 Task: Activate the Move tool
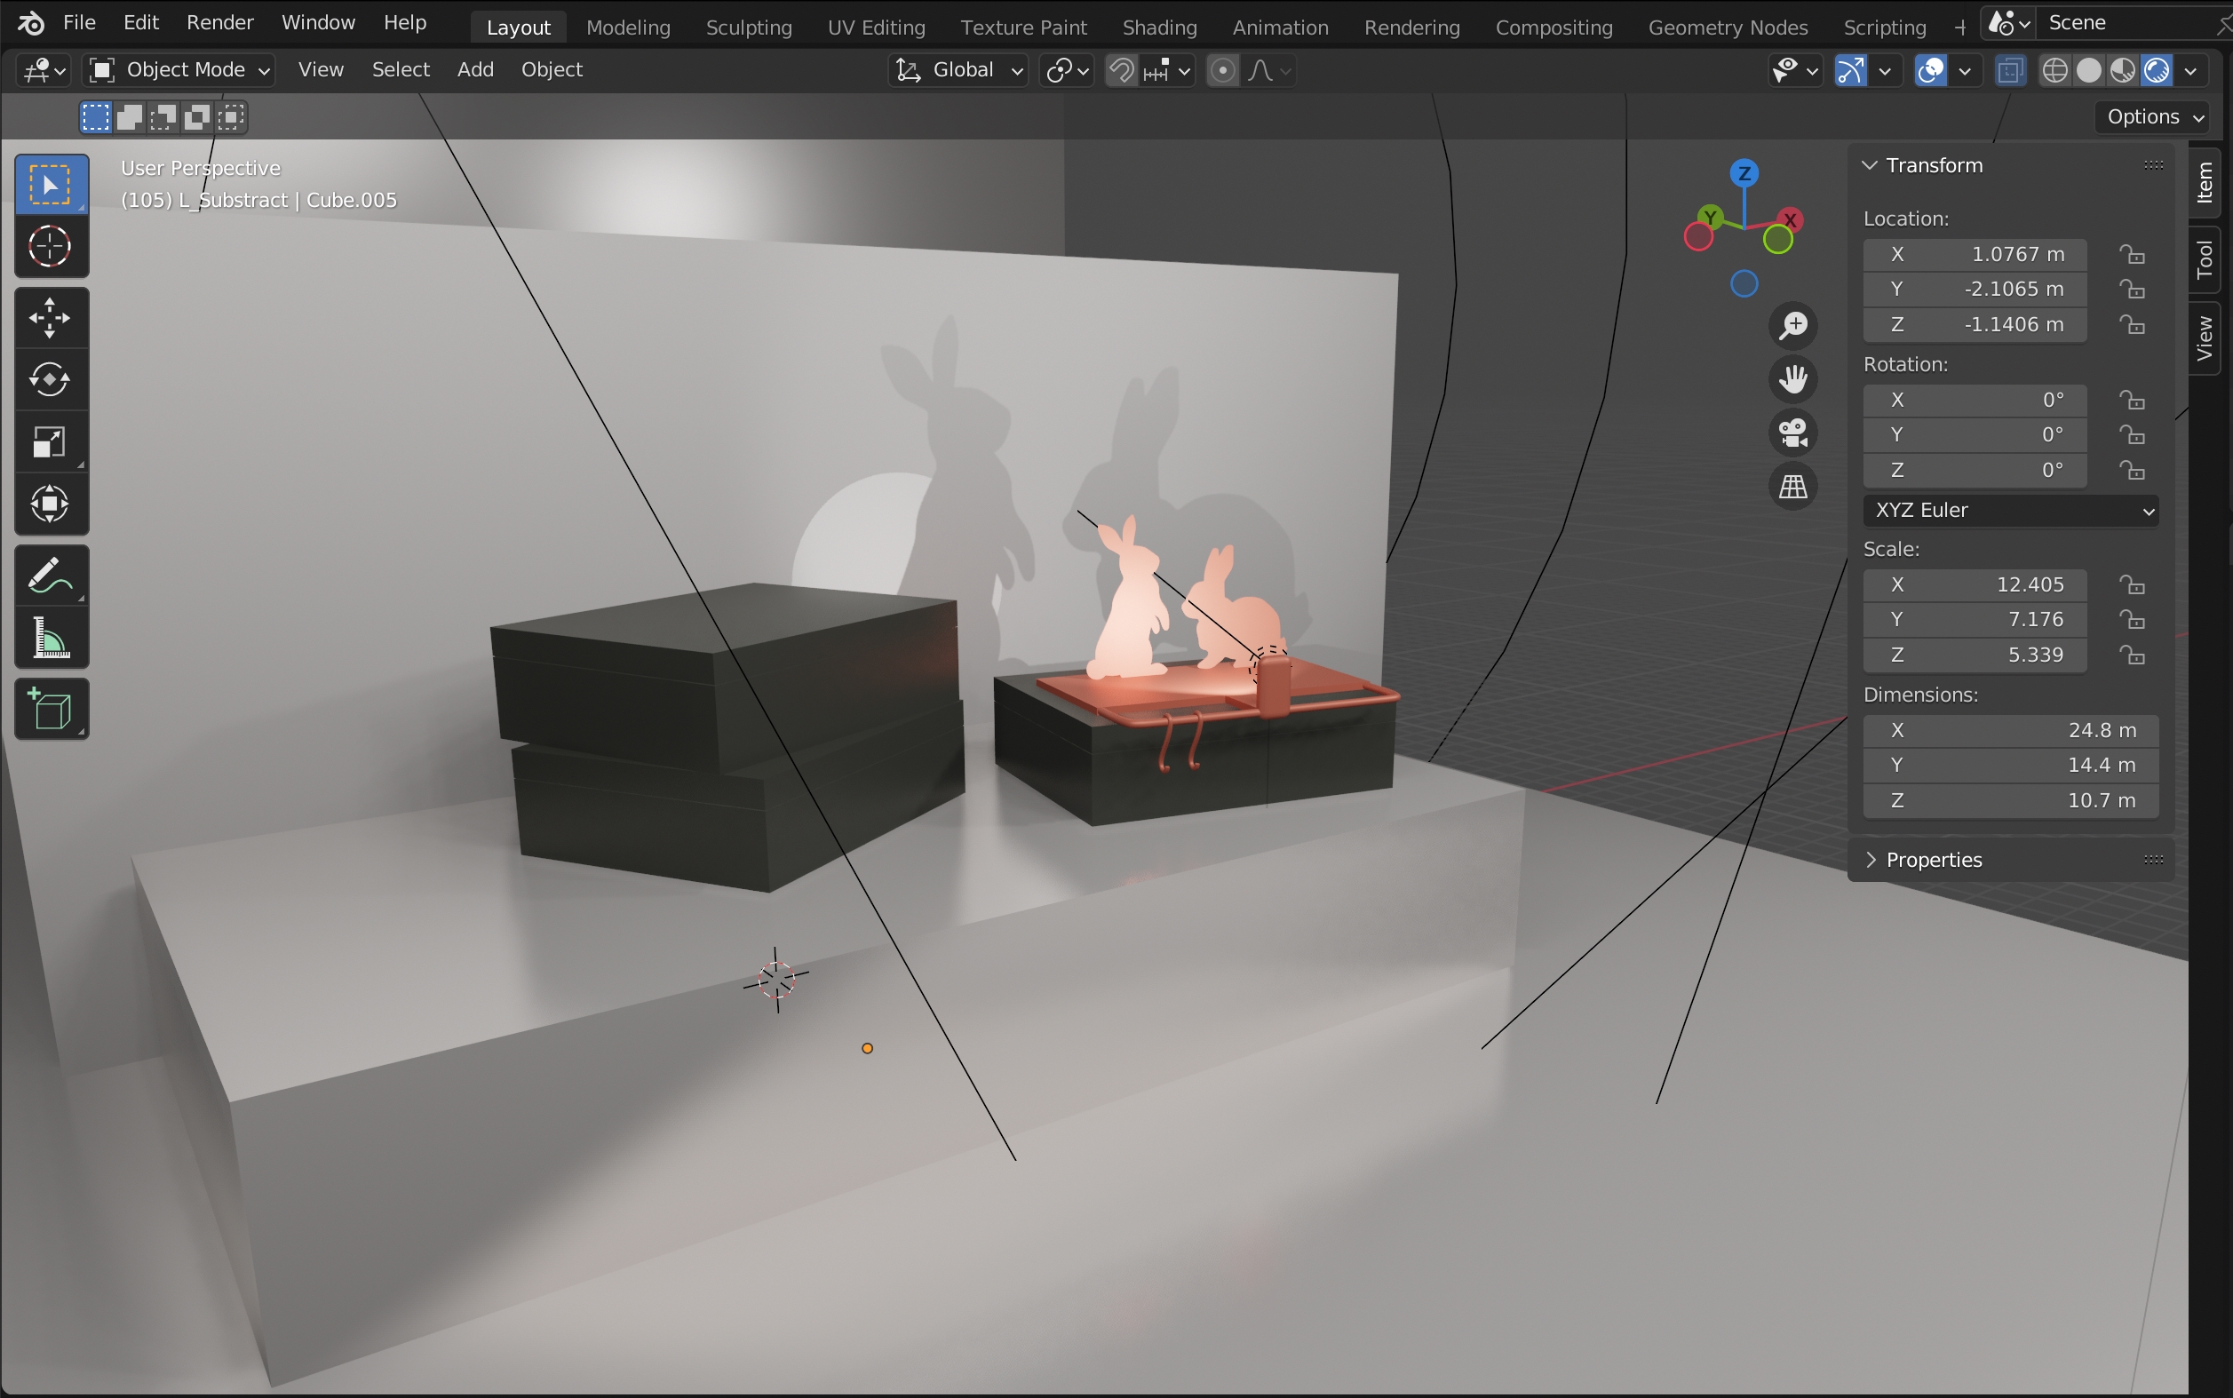tap(50, 318)
